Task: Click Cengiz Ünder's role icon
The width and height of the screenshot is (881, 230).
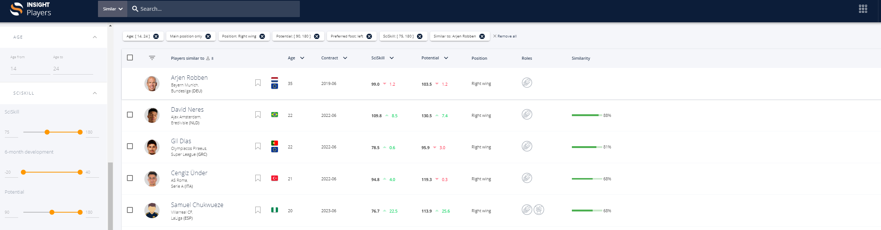Action: click(x=527, y=178)
